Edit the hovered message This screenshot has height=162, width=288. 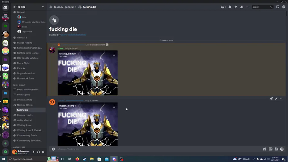point(276,99)
